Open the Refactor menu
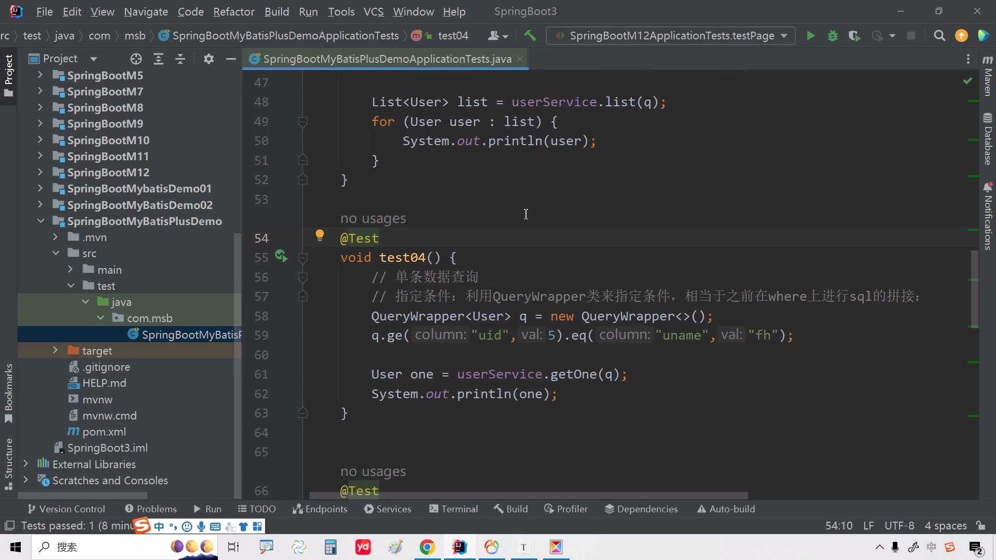This screenshot has height=560, width=996. [234, 11]
